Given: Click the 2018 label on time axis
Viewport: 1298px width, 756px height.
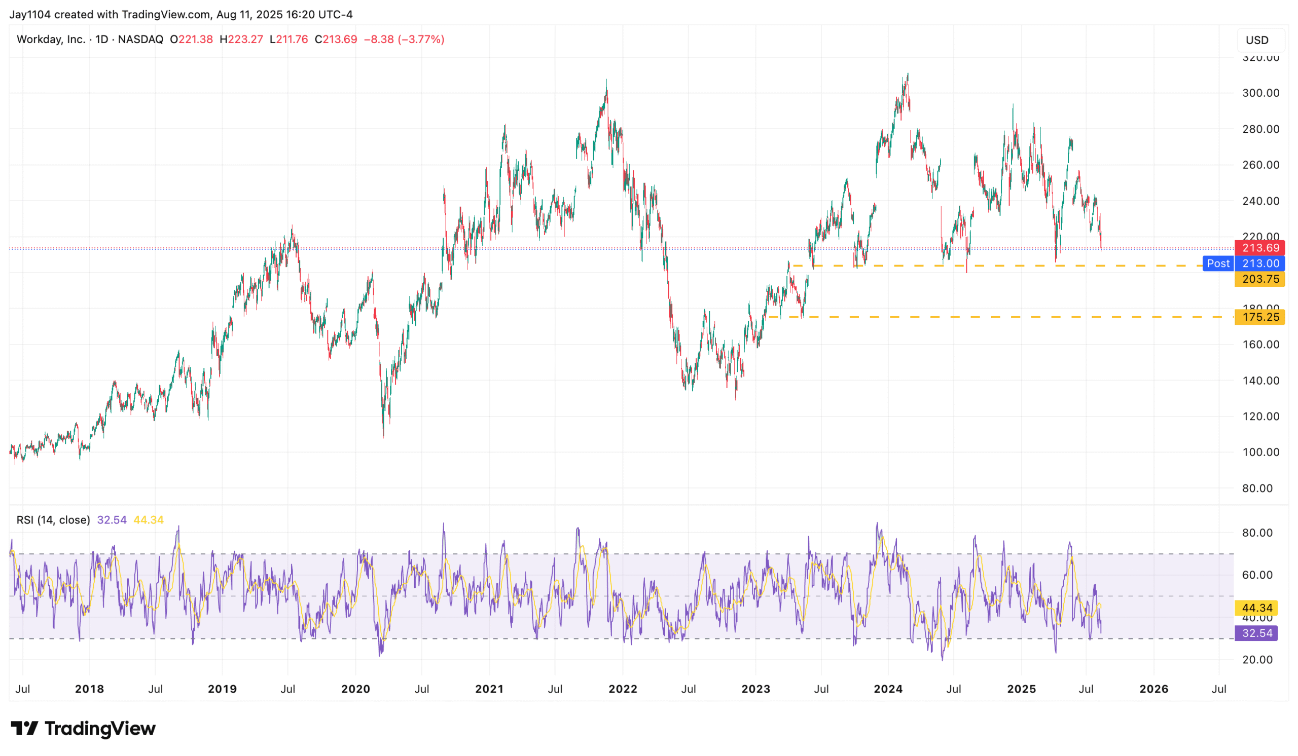Looking at the screenshot, I should pyautogui.click(x=90, y=689).
